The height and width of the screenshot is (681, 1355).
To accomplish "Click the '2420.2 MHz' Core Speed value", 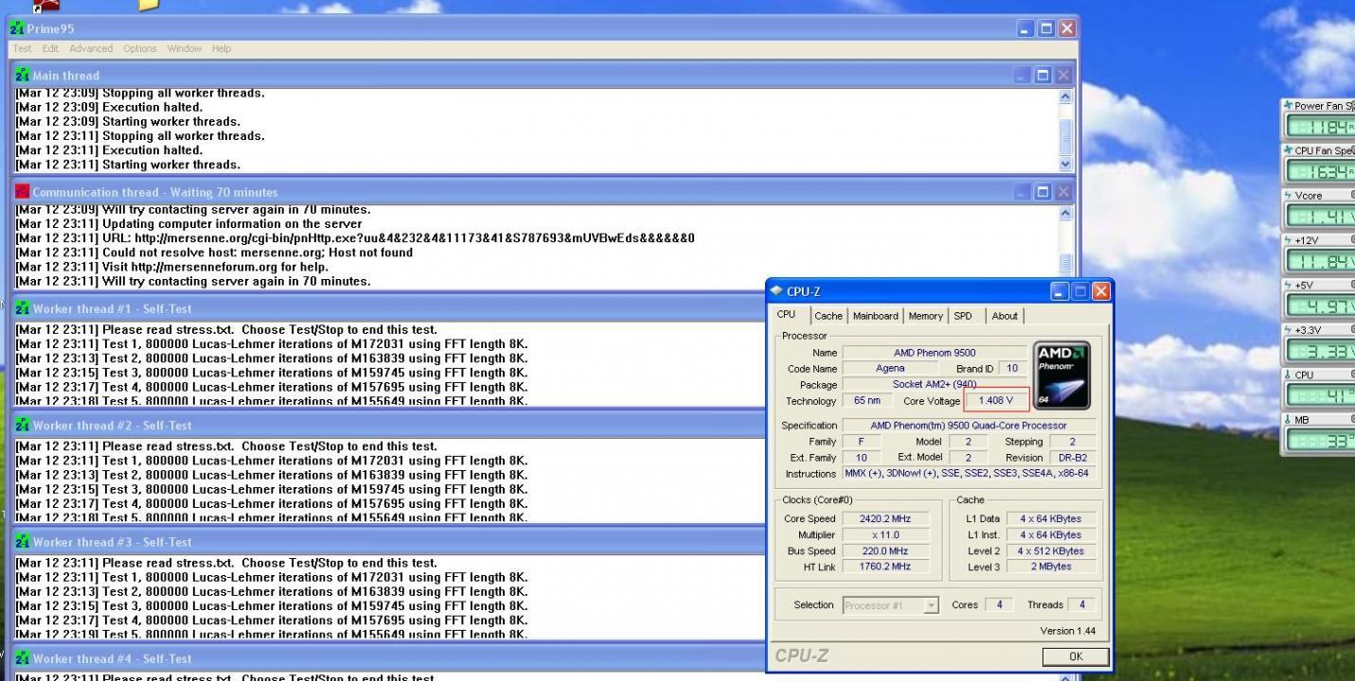I will [884, 519].
